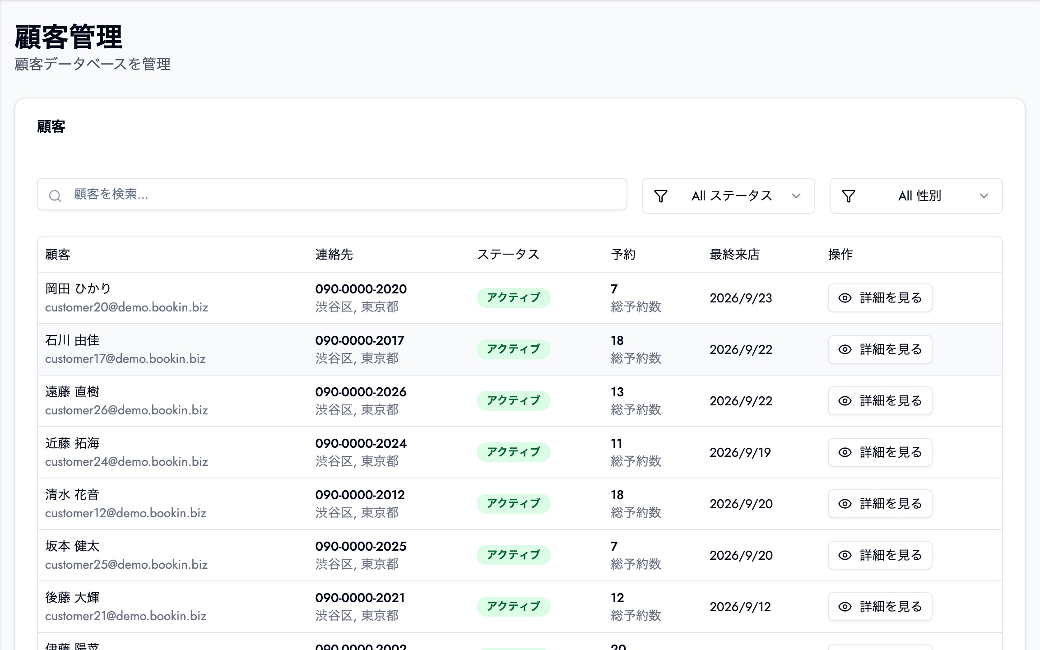This screenshot has height=650, width=1040.
Task: Click phone number 090-0000-2024
Action: 361,443
